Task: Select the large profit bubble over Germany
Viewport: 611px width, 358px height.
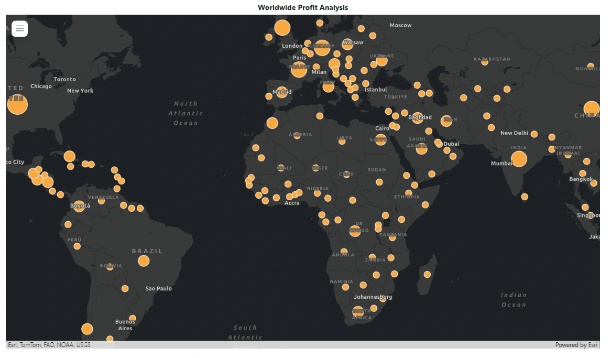Action: (x=322, y=48)
